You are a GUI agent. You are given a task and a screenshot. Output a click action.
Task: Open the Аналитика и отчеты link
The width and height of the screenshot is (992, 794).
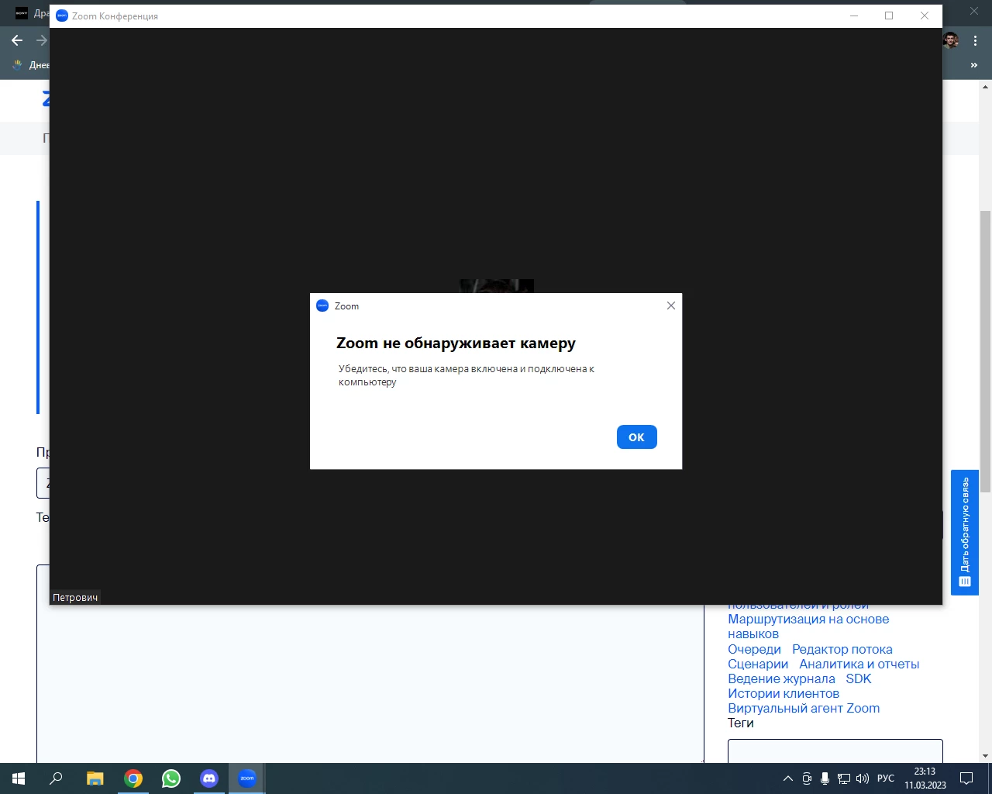(x=859, y=664)
